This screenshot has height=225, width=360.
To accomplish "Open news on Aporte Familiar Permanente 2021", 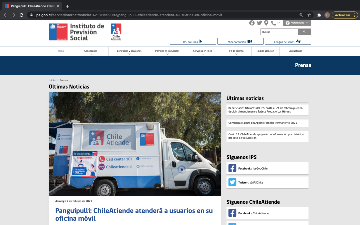I will [x=267, y=123].
